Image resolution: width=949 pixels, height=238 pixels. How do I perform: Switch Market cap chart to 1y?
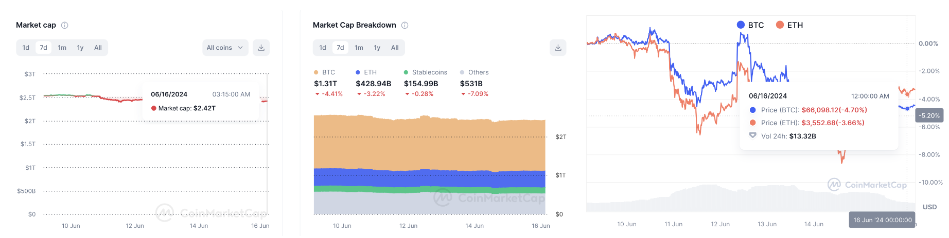click(80, 48)
